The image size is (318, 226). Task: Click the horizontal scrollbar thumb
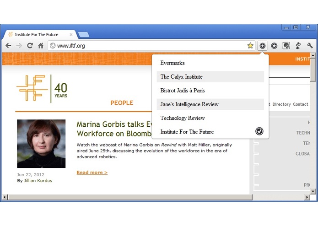pyautogui.click(x=130, y=197)
